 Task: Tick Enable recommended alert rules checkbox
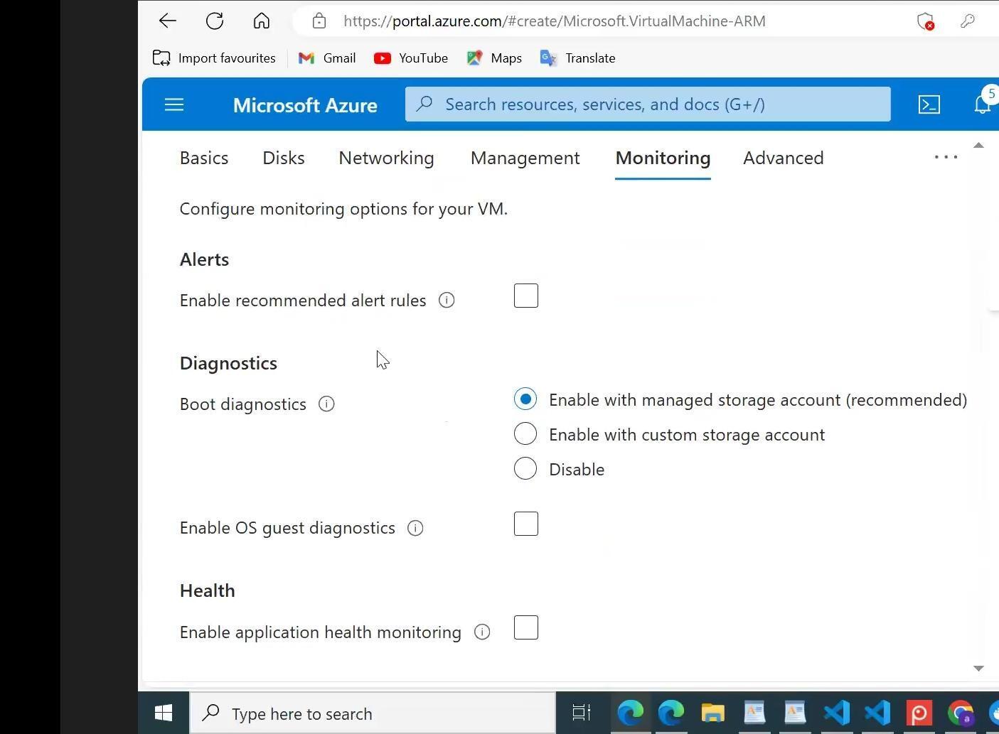(x=526, y=296)
